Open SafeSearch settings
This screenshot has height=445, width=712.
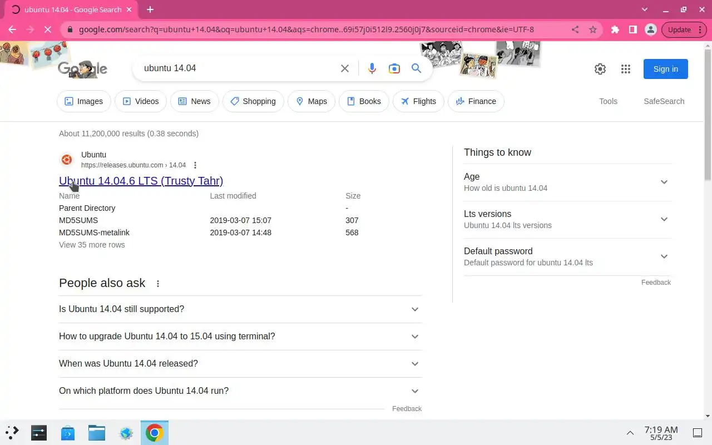(x=664, y=101)
